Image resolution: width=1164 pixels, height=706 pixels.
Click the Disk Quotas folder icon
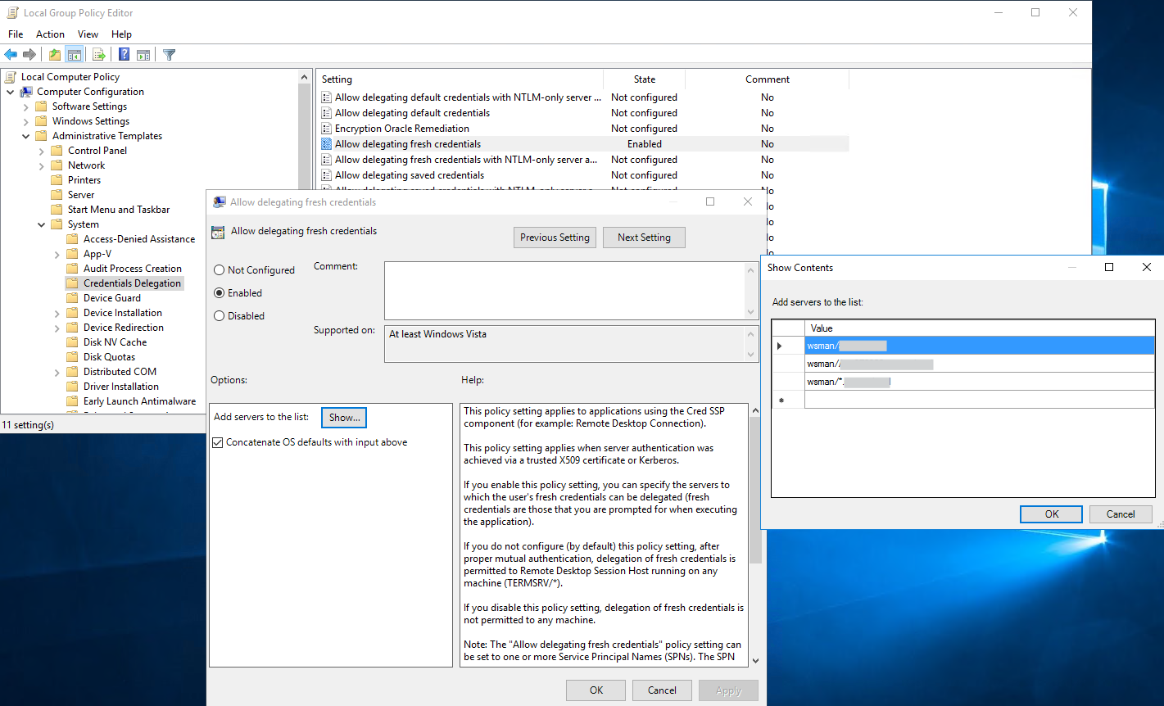(x=73, y=357)
